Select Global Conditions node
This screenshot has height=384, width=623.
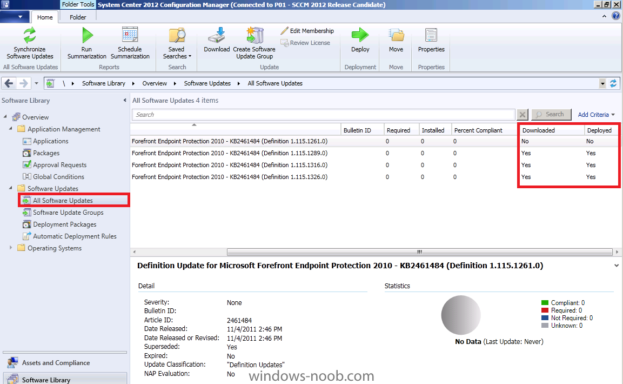[x=53, y=177]
